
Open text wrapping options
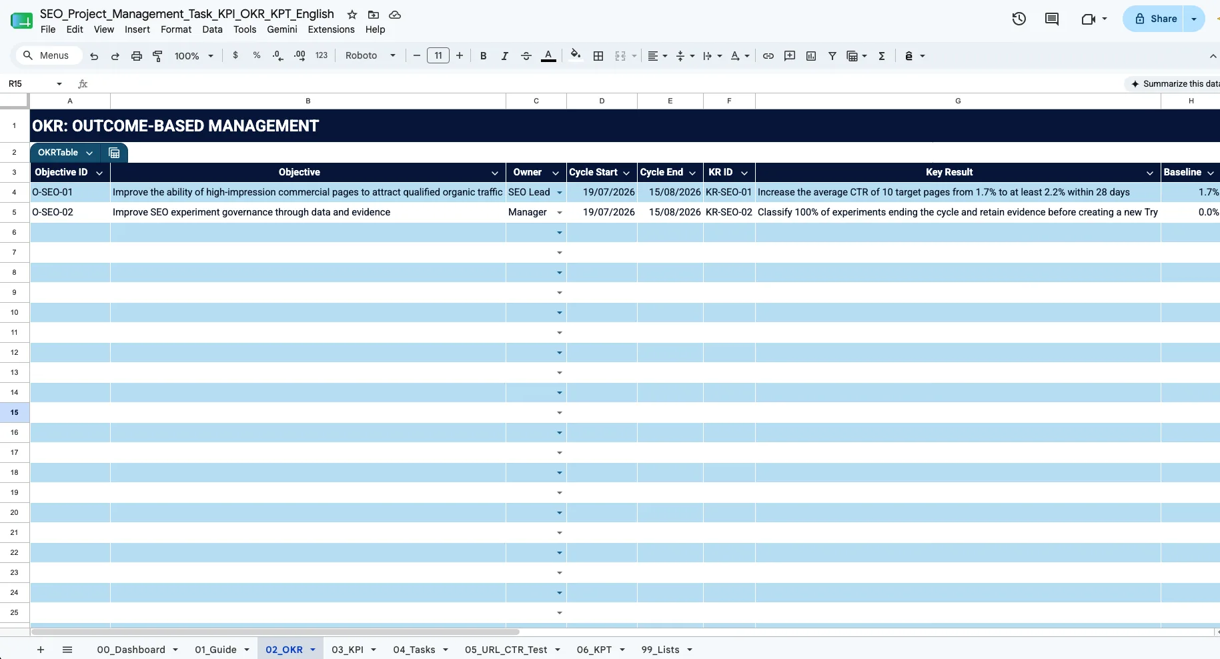pos(712,56)
